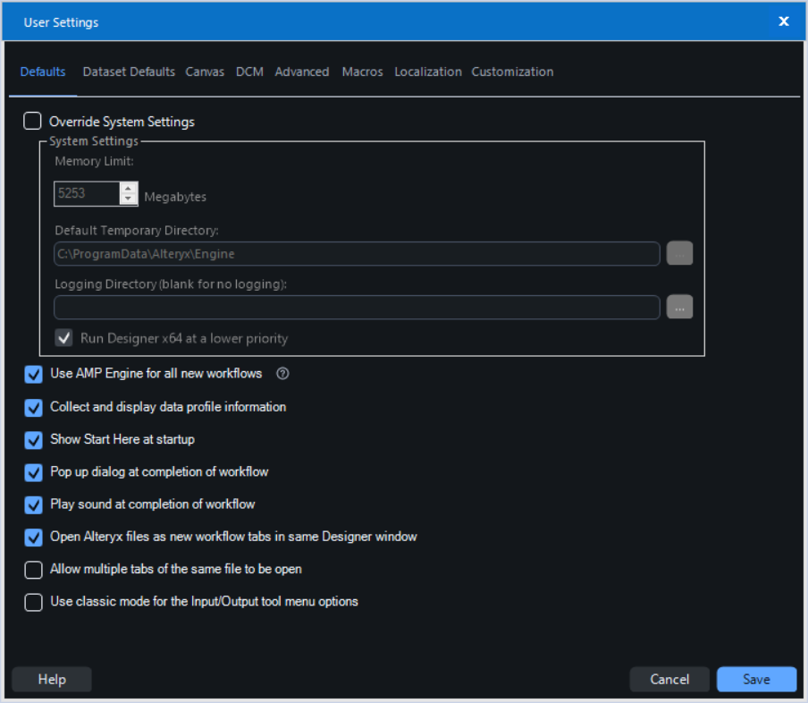Disable Use AMP Engine for all new workflows
808x703 pixels.
33,374
